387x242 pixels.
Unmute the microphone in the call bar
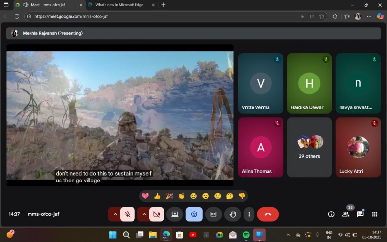(128, 214)
